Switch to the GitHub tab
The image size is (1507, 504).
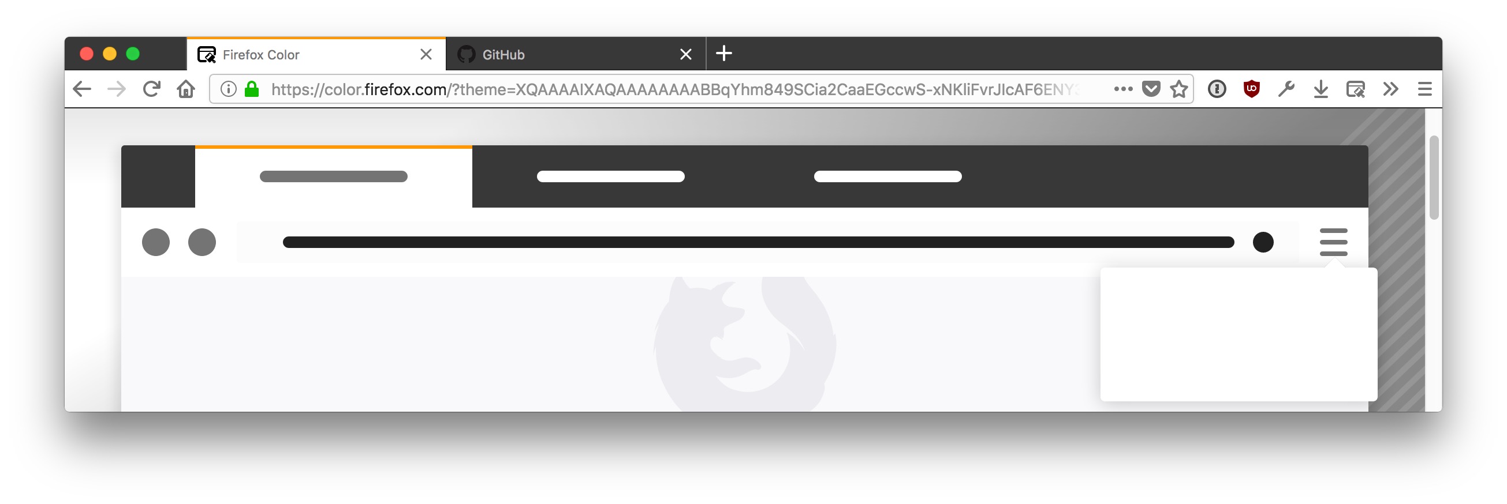(x=575, y=54)
